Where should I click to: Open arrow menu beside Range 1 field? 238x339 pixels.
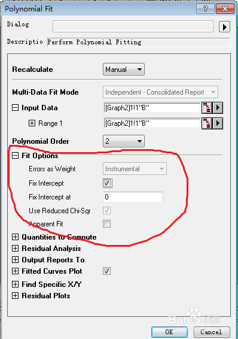(x=218, y=123)
